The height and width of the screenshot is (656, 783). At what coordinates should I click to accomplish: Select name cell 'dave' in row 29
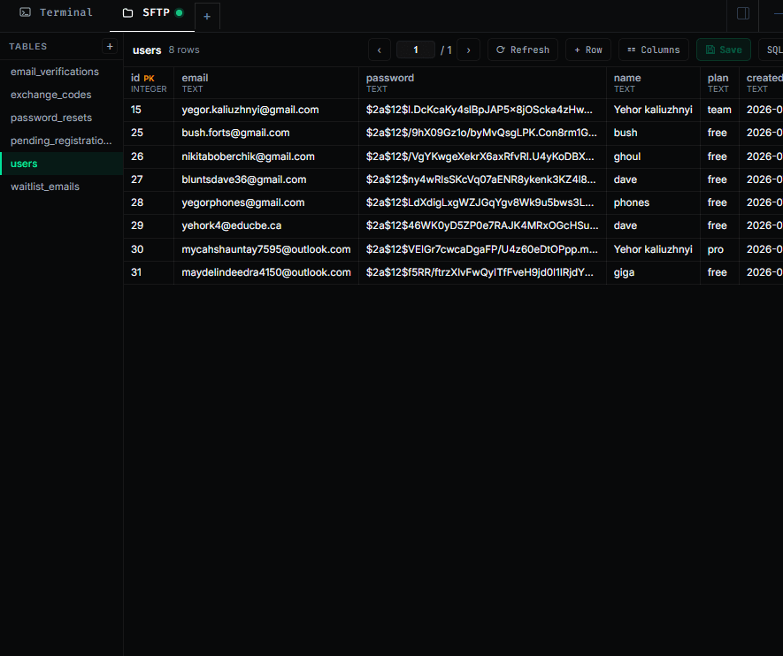653,225
